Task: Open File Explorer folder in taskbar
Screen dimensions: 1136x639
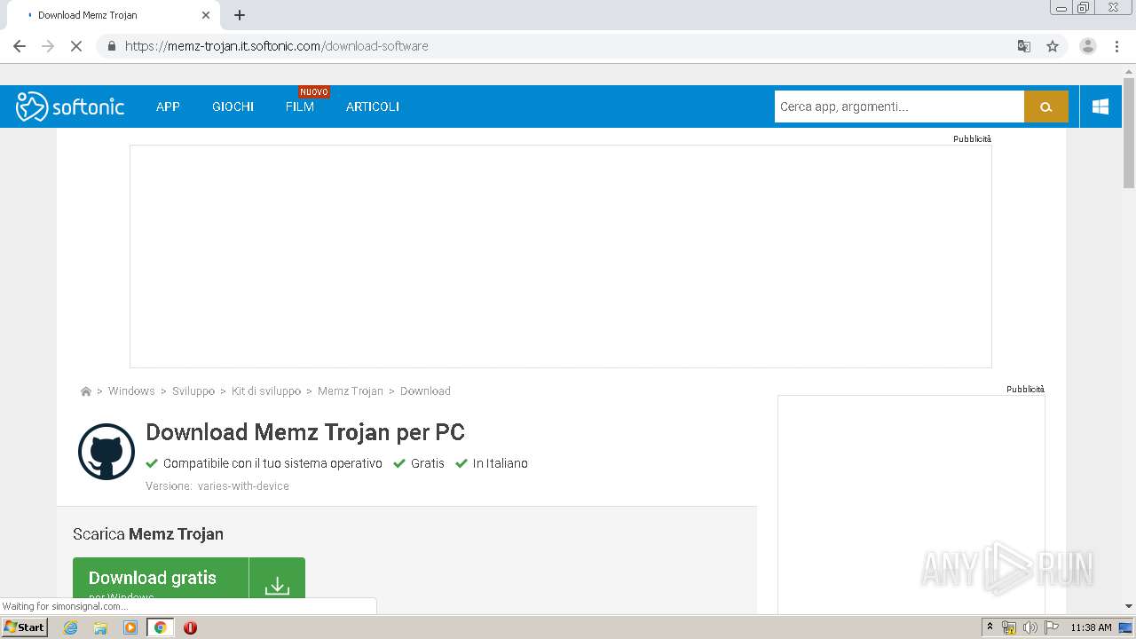Action: click(x=100, y=627)
